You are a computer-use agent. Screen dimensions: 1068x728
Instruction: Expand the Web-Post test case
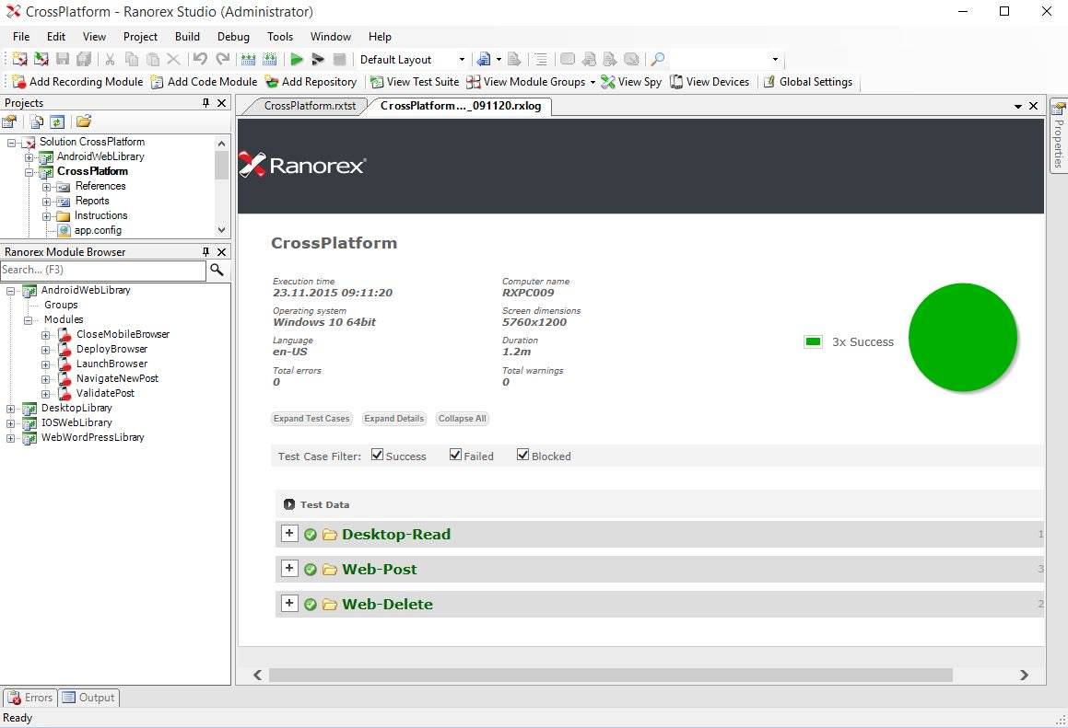pyautogui.click(x=289, y=568)
